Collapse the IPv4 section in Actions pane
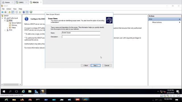The height and width of the screenshot is (102, 182). pos(179,19)
